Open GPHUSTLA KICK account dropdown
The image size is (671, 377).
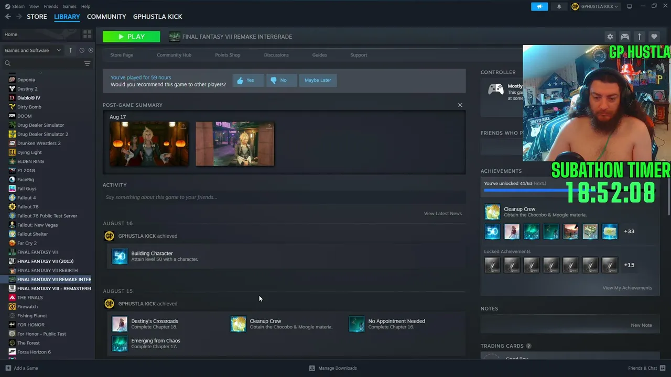coord(594,6)
